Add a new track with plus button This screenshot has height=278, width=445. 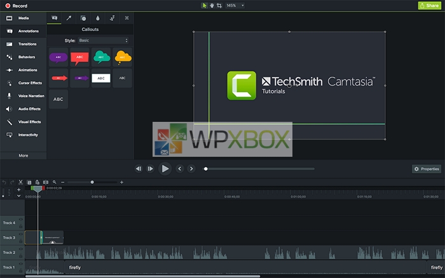(18, 190)
